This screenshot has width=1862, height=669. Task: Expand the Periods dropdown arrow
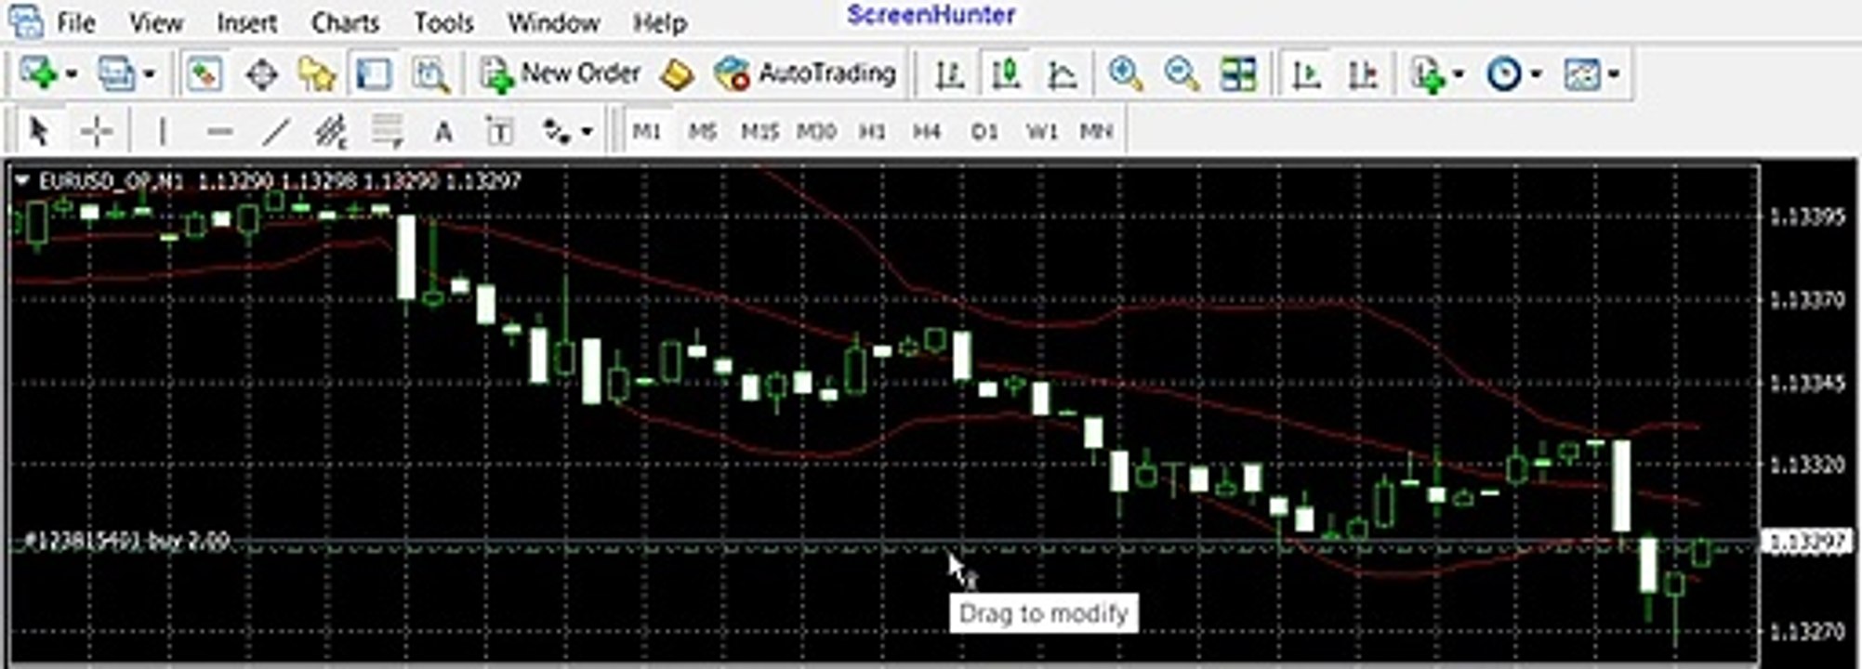click(1537, 74)
